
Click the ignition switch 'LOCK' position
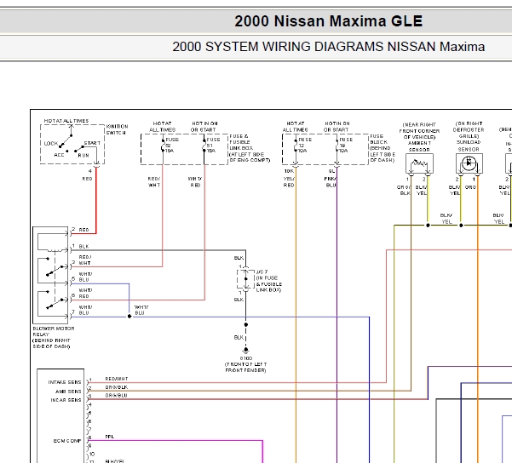(51, 144)
